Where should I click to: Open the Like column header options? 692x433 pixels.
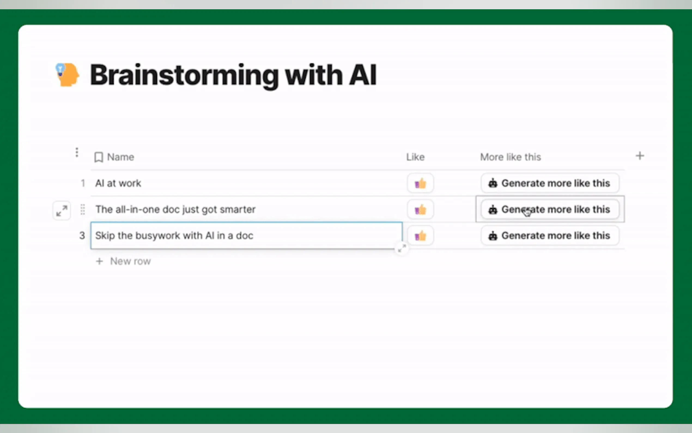click(x=415, y=157)
